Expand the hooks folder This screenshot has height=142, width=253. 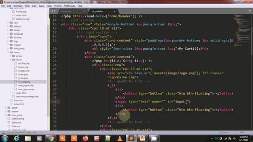[x=8, y=30]
